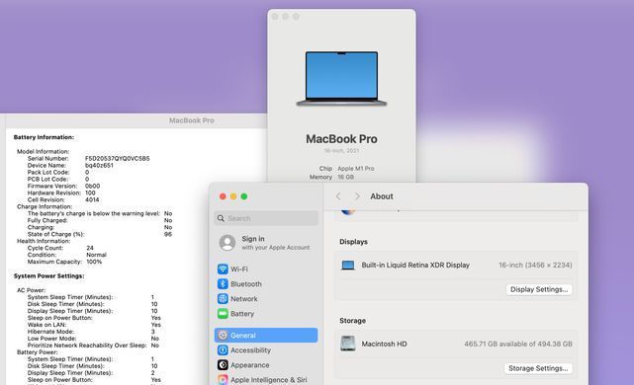The image size is (634, 385).
Task: Click the Storage section heading
Action: point(352,321)
